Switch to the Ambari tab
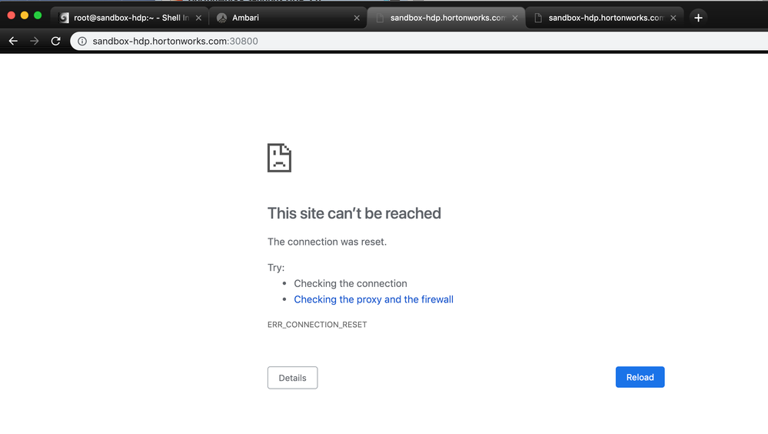 point(288,18)
